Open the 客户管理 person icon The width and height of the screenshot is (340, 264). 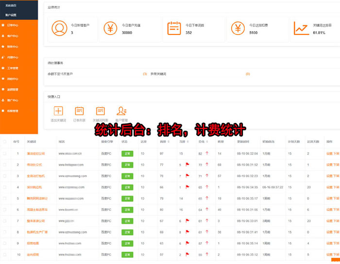tap(121, 111)
